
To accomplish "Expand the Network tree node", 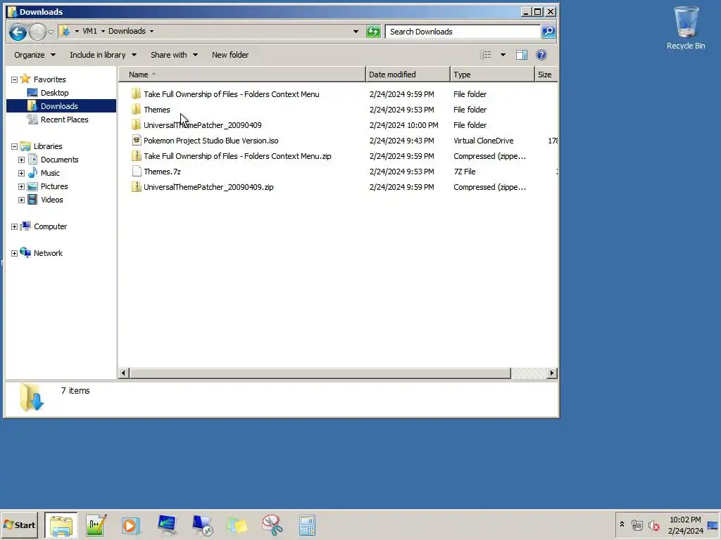I will click(14, 253).
